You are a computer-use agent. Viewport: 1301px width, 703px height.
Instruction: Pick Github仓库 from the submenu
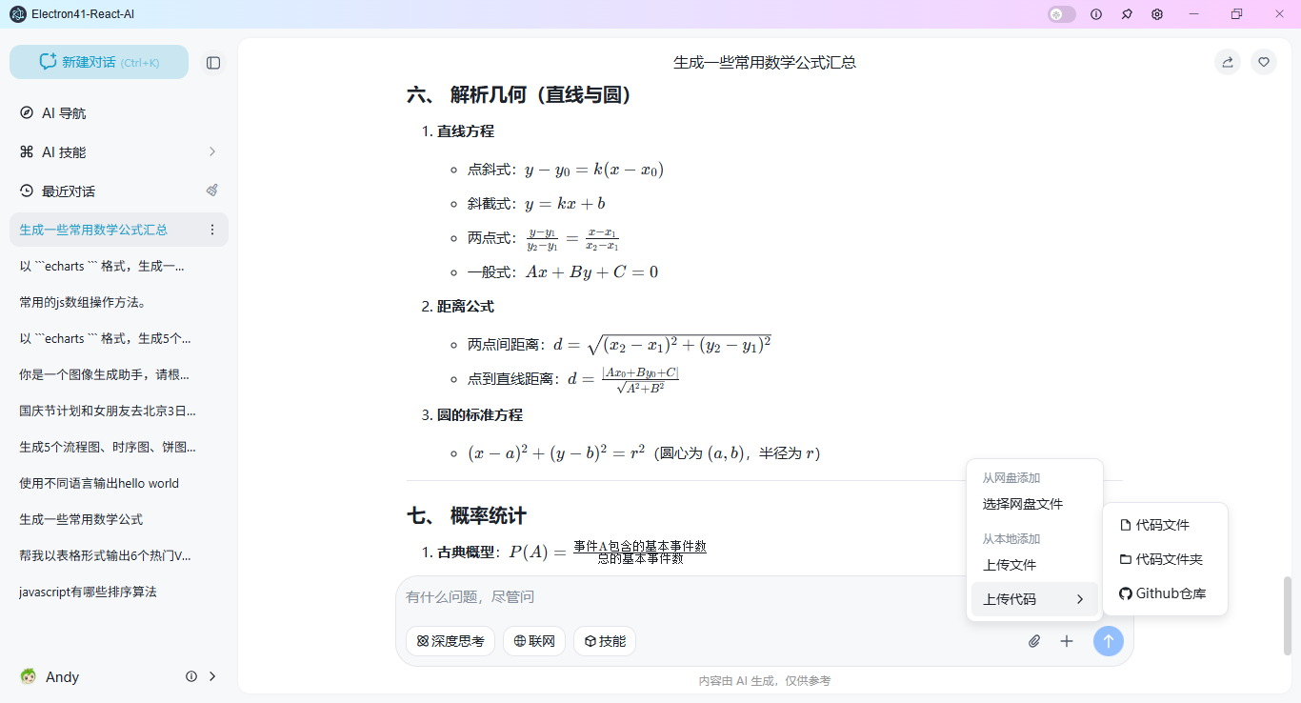tap(1165, 593)
